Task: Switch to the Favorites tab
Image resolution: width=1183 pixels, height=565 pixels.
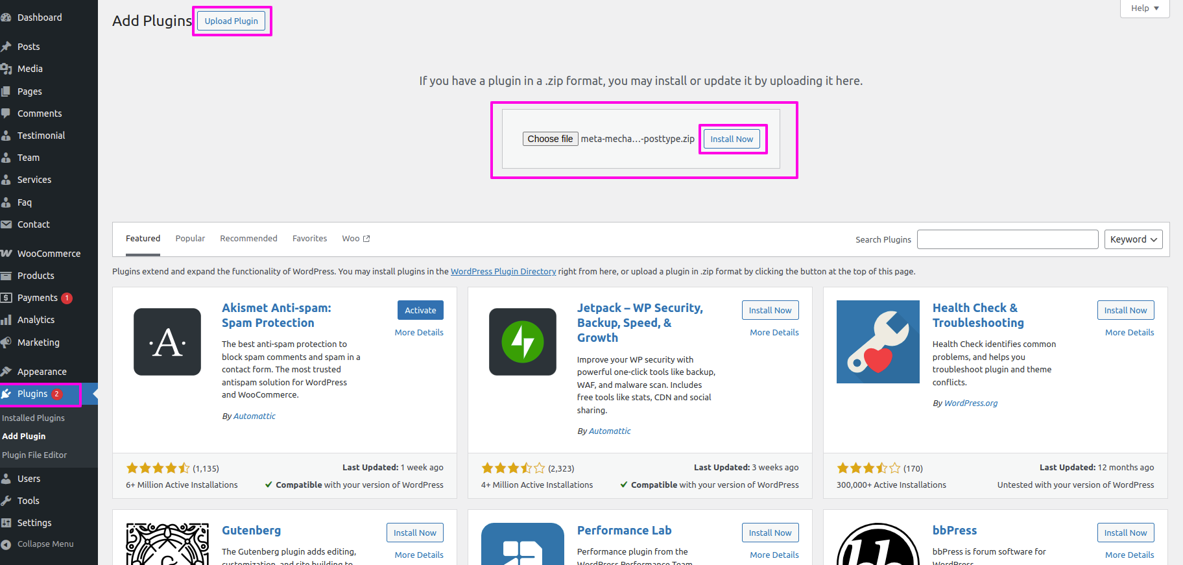Action: click(309, 239)
